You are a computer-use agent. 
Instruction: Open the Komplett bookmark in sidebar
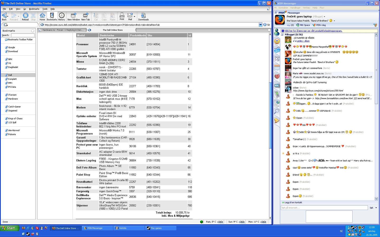12,79
